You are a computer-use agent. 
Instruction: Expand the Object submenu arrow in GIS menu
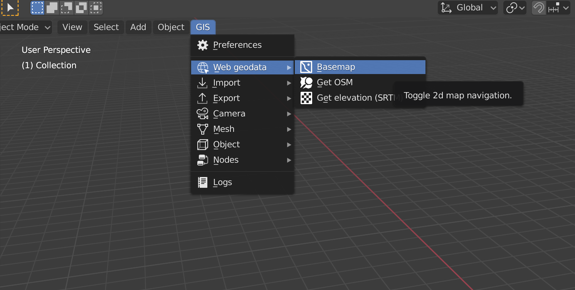[289, 145]
